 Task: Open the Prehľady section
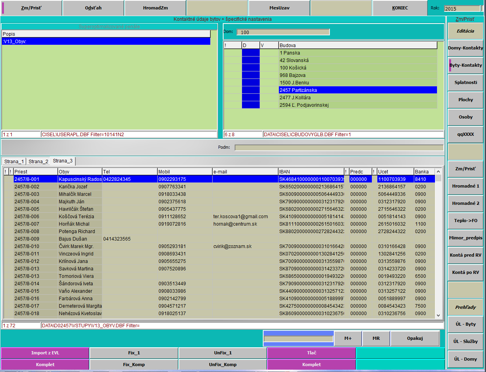click(465, 307)
